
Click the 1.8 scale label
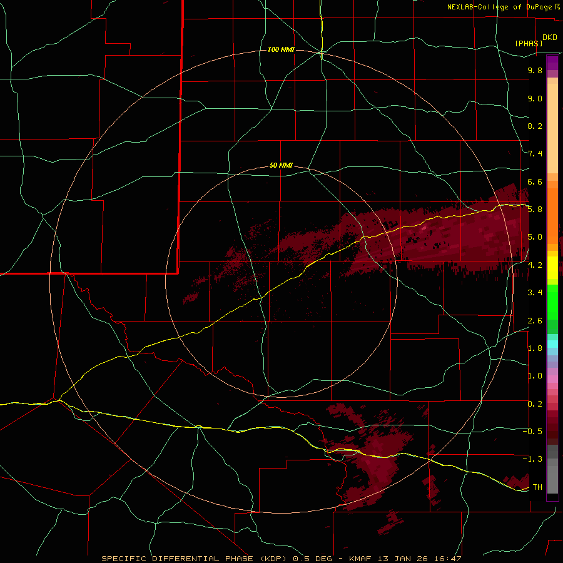535,348
